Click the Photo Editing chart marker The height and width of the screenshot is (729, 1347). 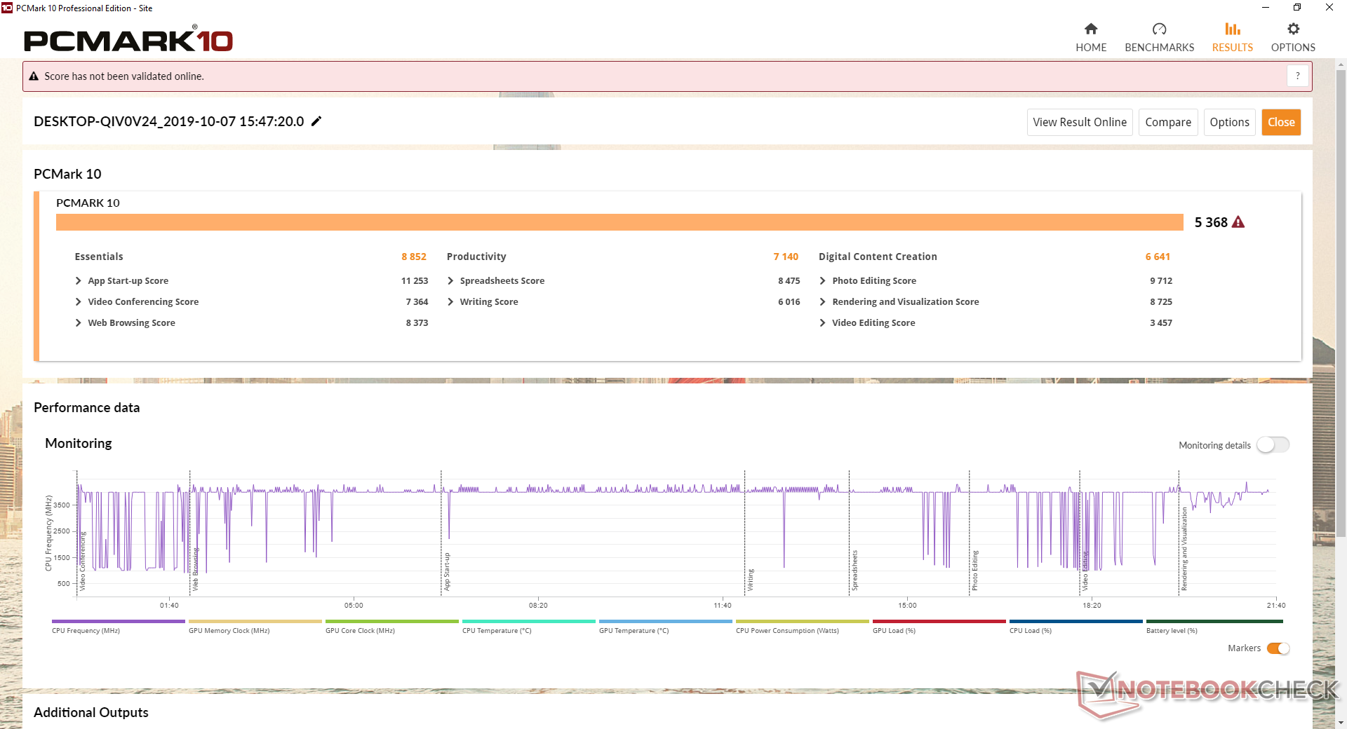(x=974, y=571)
